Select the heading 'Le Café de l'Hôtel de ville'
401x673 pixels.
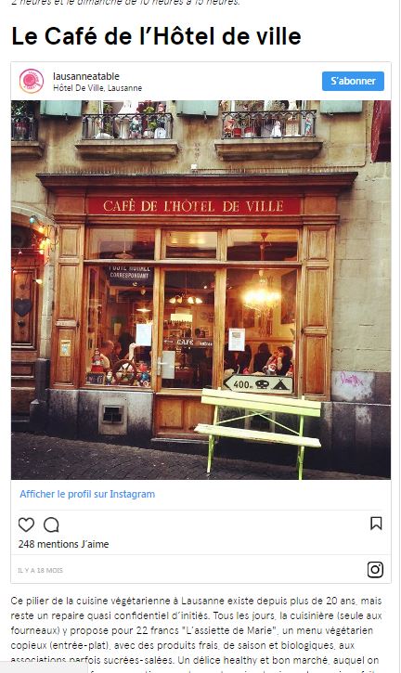[x=156, y=36]
